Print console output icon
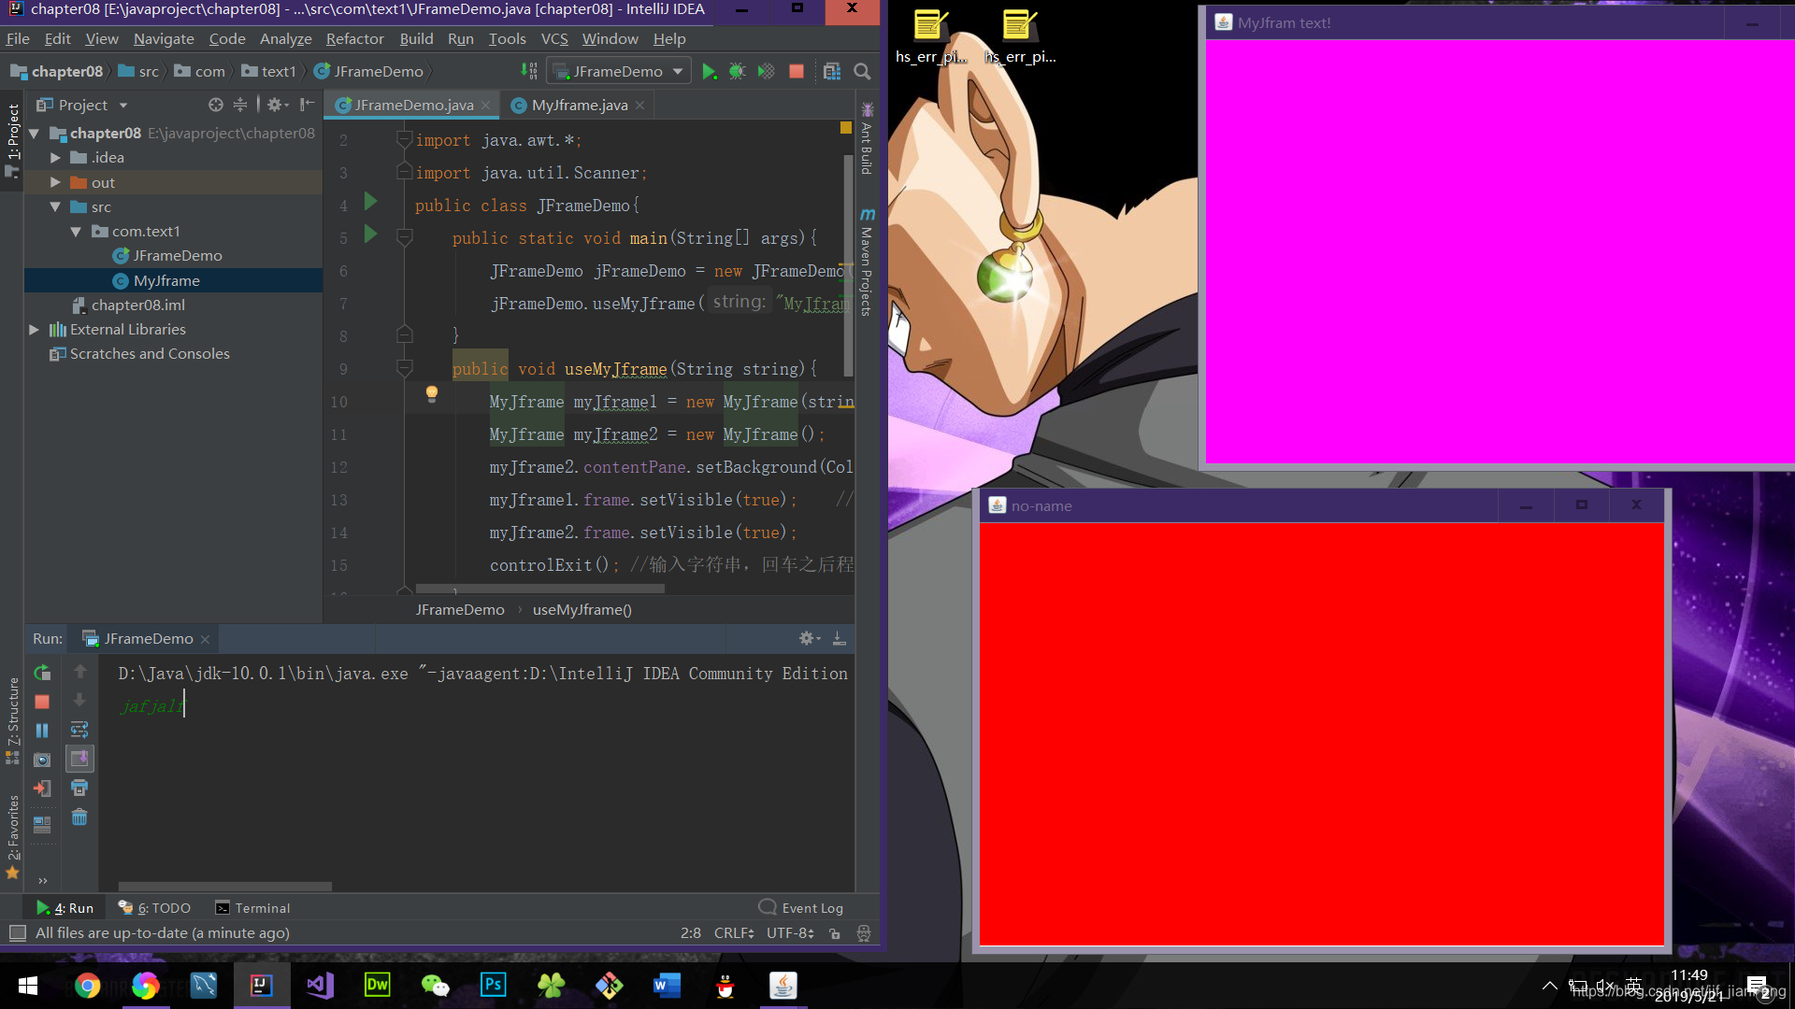The width and height of the screenshot is (1795, 1009). click(x=79, y=788)
